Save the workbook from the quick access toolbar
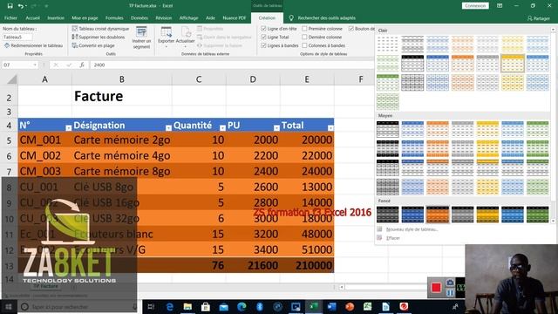 click(10, 6)
